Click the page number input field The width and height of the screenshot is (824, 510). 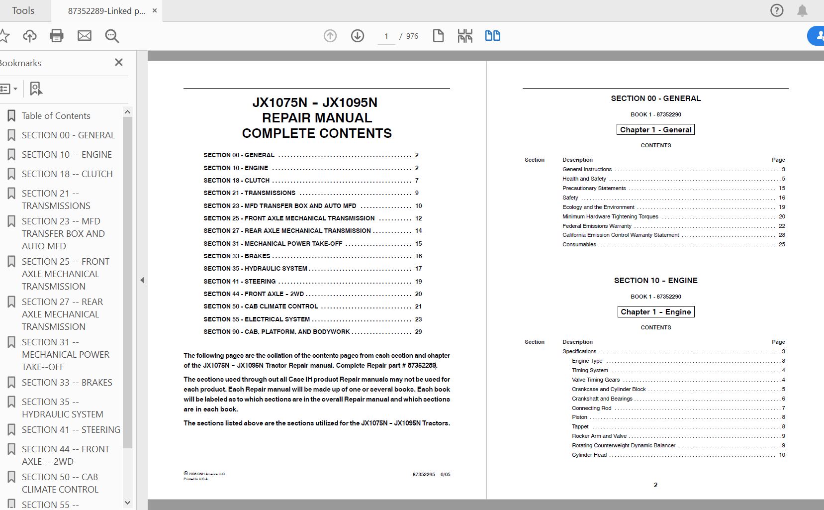(386, 36)
